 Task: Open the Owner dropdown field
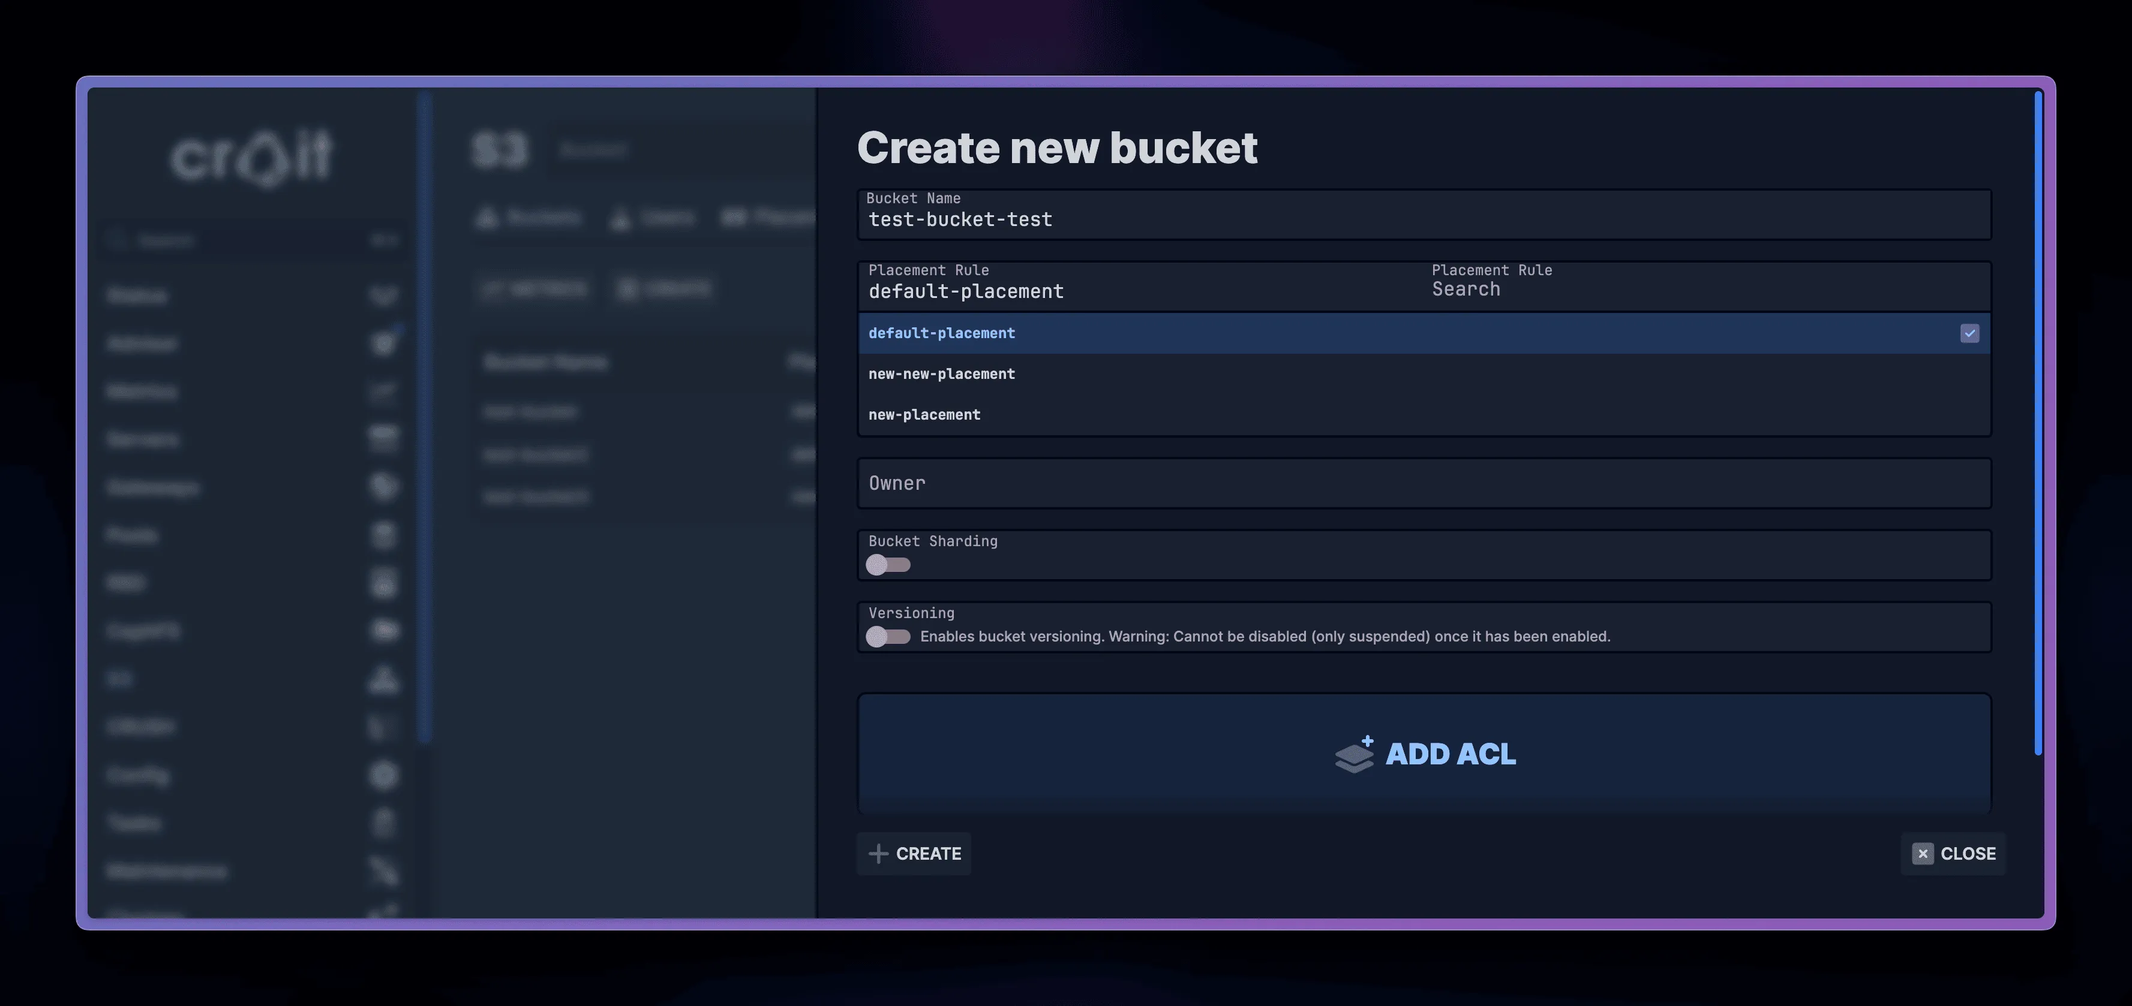1424,483
